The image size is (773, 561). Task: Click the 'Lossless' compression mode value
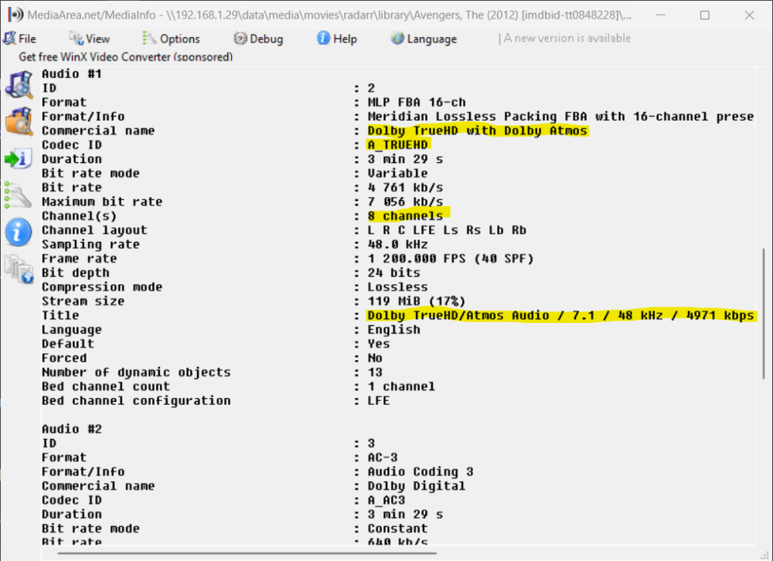(x=397, y=287)
